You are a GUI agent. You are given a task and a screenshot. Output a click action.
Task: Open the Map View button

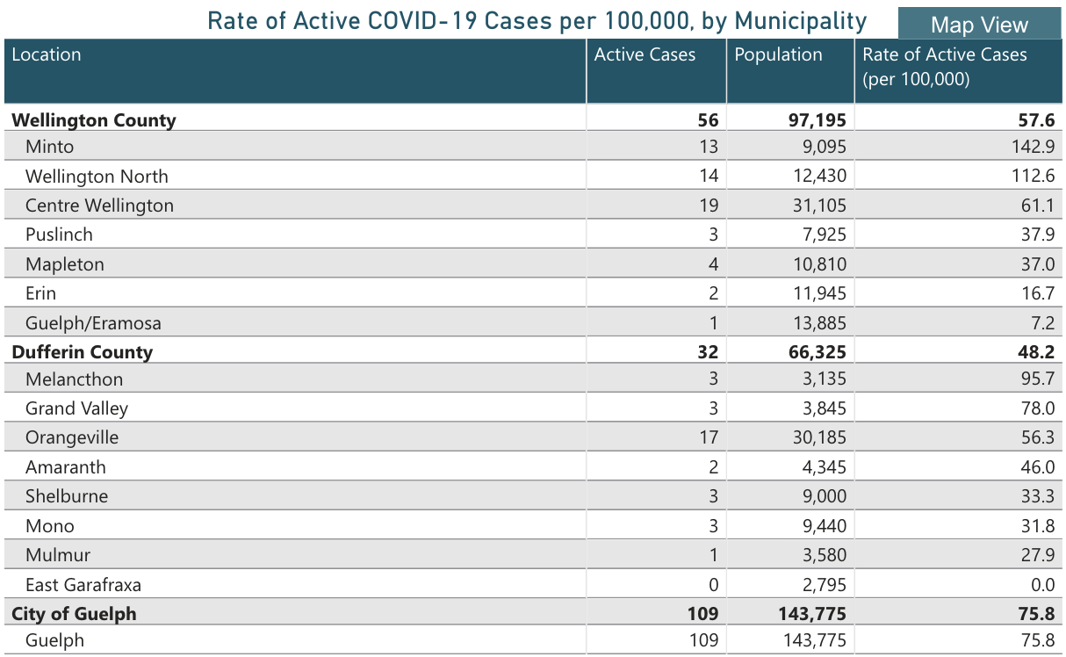click(979, 25)
